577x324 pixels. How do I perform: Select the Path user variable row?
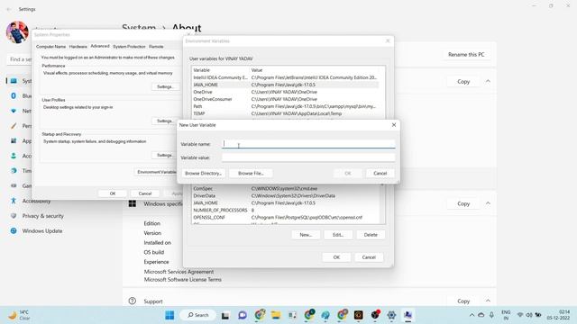coord(285,106)
